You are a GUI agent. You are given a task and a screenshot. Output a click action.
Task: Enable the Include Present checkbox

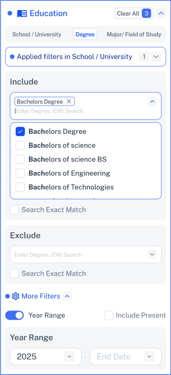(x=109, y=315)
